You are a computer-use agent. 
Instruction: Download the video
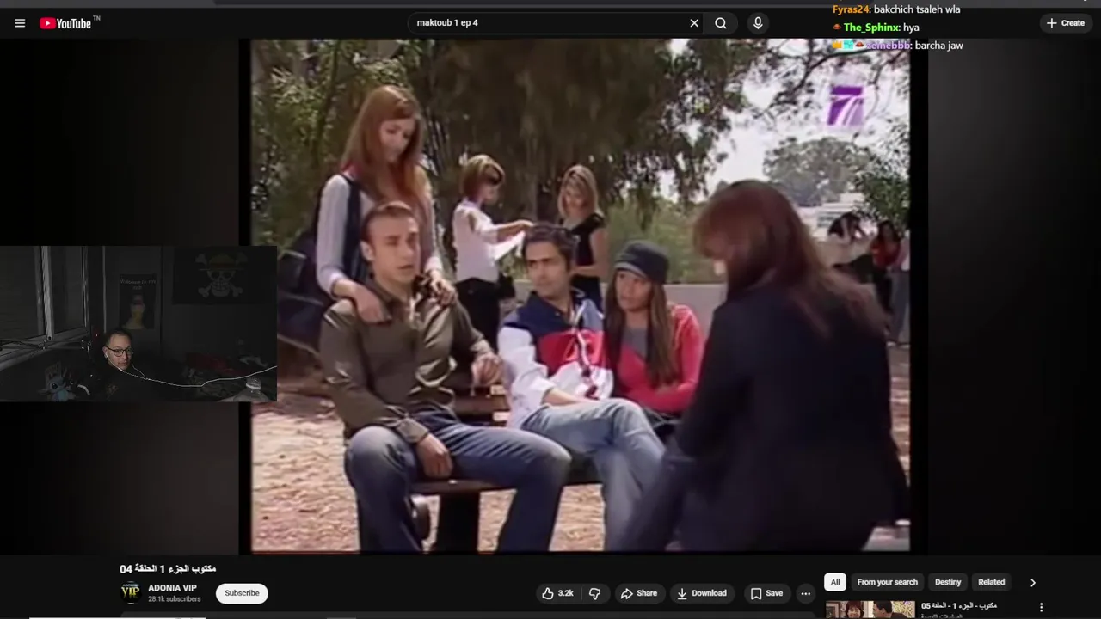tap(701, 593)
